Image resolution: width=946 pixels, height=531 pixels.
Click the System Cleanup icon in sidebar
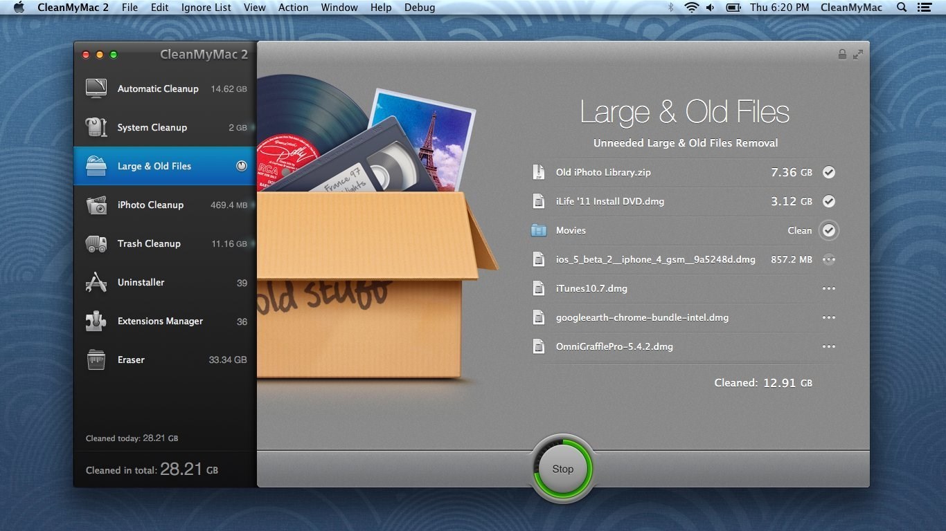(x=96, y=127)
